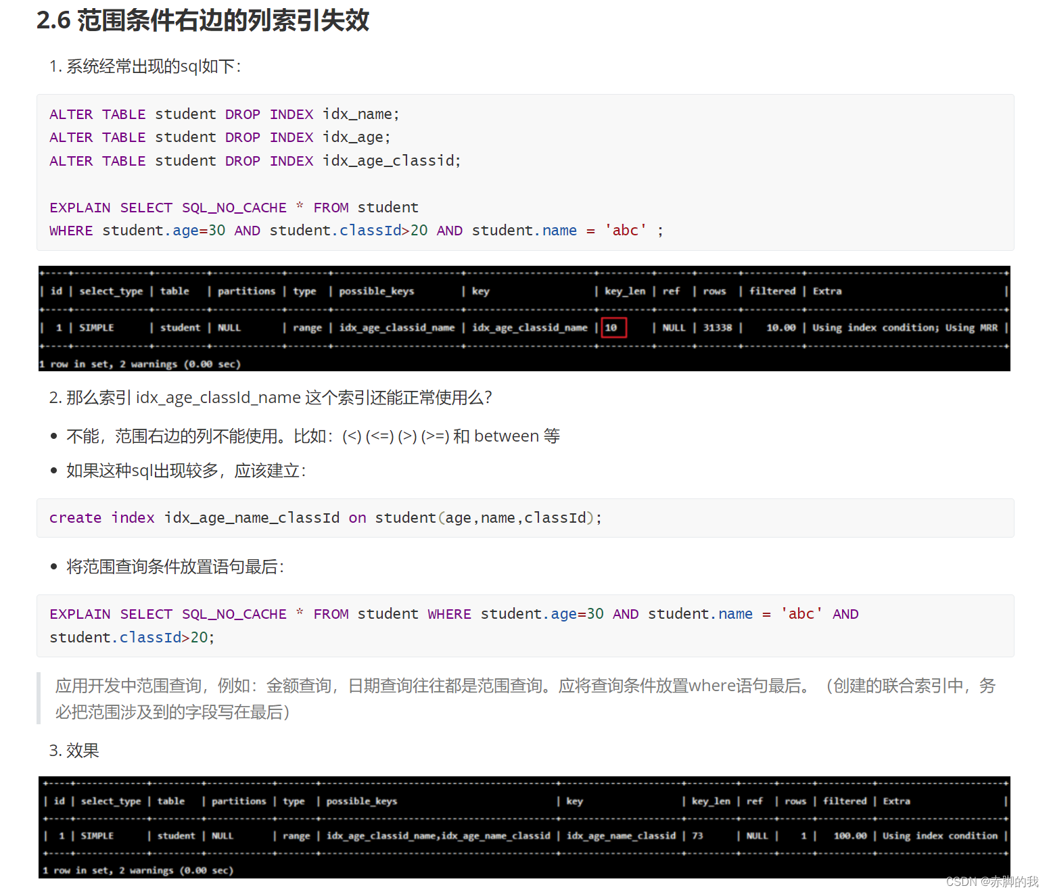Click the heading "2.6 范围条件右边的列索引失效"
The image size is (1049, 894).
point(203,20)
